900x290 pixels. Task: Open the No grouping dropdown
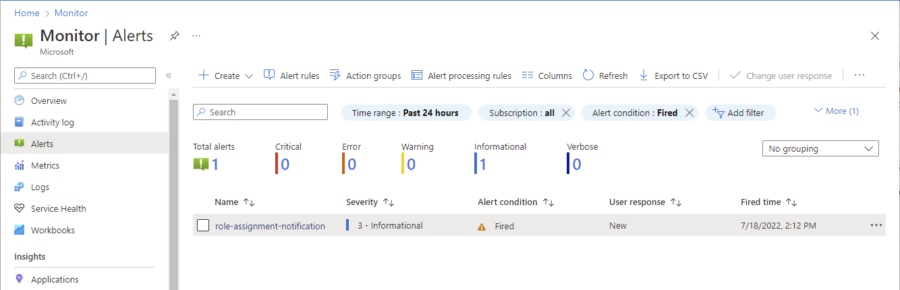(820, 148)
